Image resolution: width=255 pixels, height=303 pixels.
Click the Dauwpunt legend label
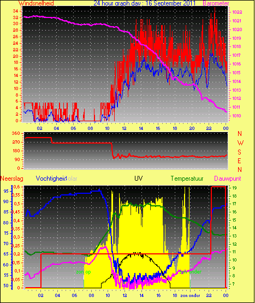click(228, 179)
